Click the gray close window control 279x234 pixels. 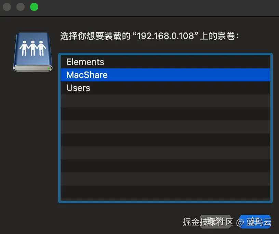6,7
